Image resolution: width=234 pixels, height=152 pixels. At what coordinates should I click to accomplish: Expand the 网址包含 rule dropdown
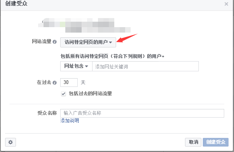[x=76, y=66]
